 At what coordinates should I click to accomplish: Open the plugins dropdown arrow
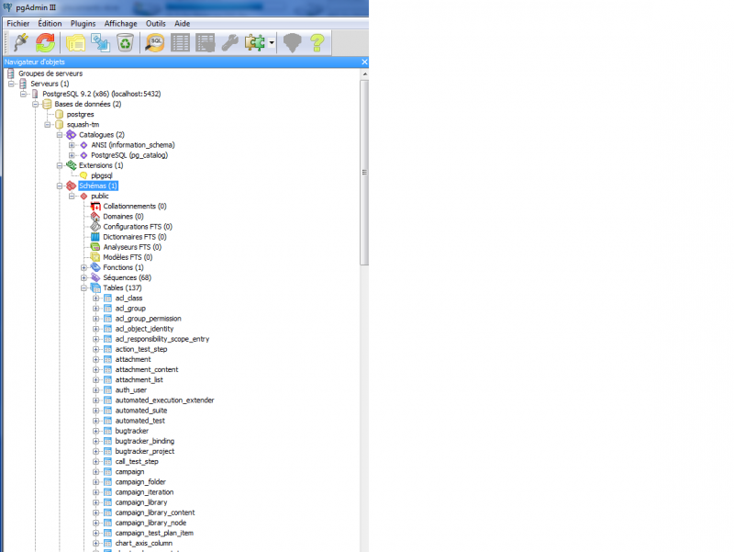point(272,42)
